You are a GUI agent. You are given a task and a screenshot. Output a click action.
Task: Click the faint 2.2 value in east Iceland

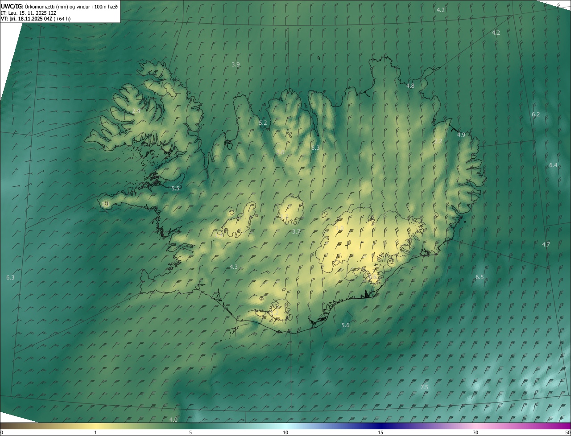[x=439, y=141]
